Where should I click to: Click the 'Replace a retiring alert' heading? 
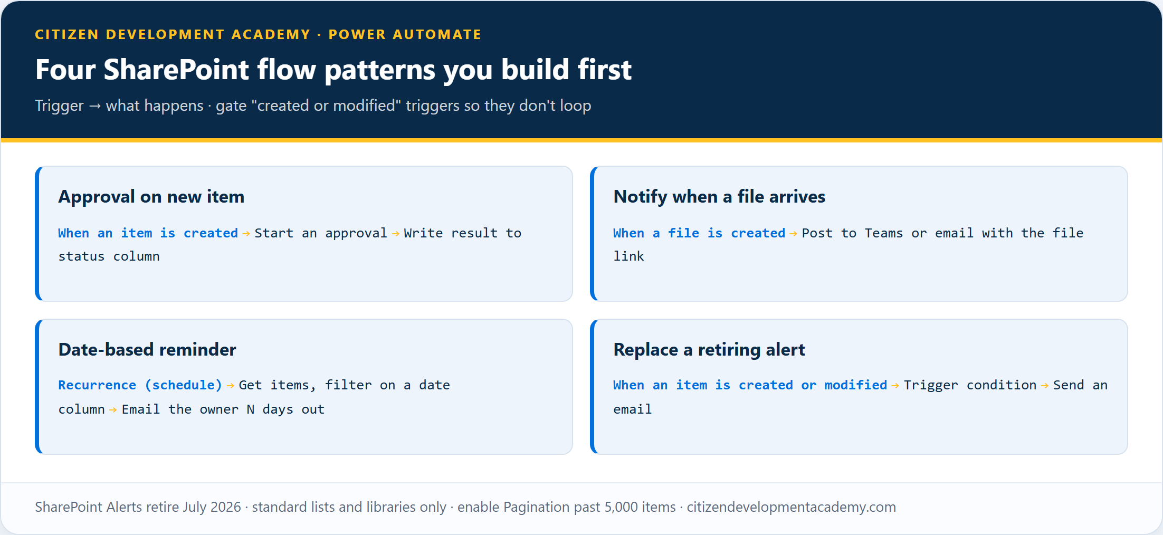(709, 350)
